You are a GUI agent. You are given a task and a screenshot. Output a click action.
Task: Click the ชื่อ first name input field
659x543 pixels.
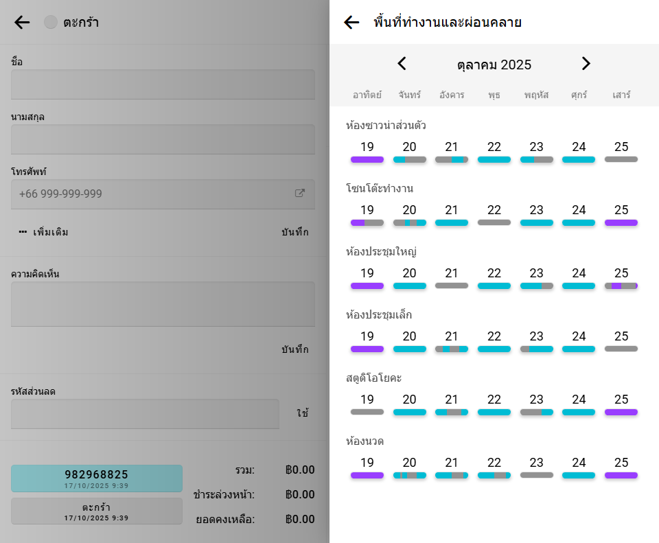pyautogui.click(x=163, y=84)
